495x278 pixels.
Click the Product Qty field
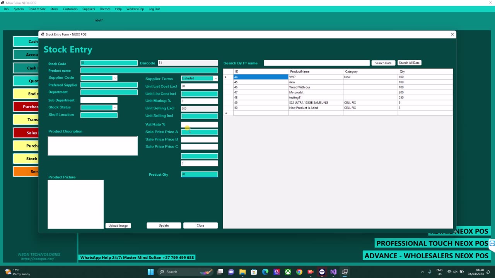[x=200, y=175]
